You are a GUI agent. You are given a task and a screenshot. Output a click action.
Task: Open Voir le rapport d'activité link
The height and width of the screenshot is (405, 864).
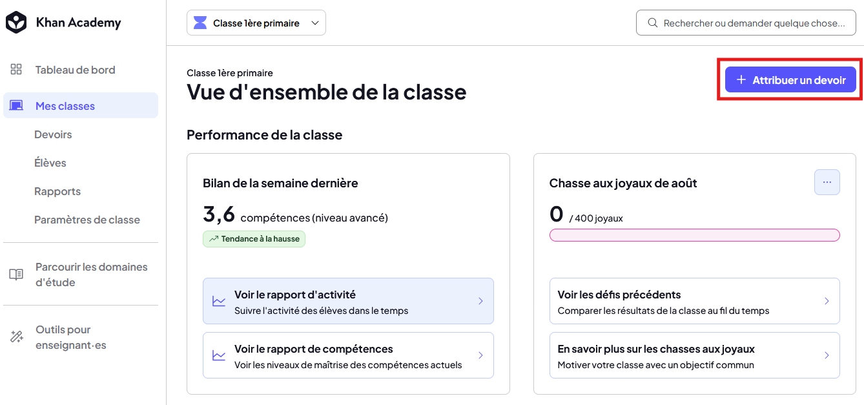[348, 301]
